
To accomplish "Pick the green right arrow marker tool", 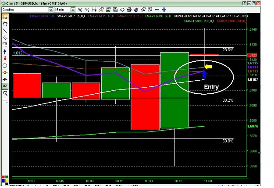I will pos(5,79).
